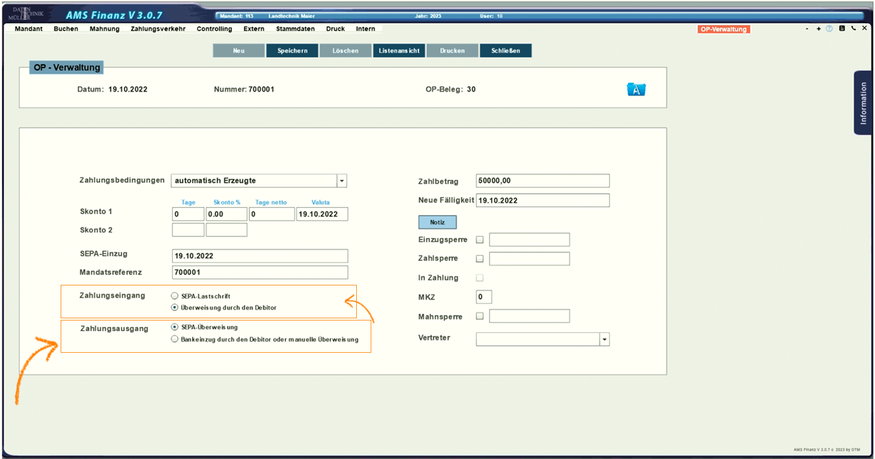The height and width of the screenshot is (459, 875).
Task: Open the Zahlungsverkehr menu
Action: click(x=158, y=29)
